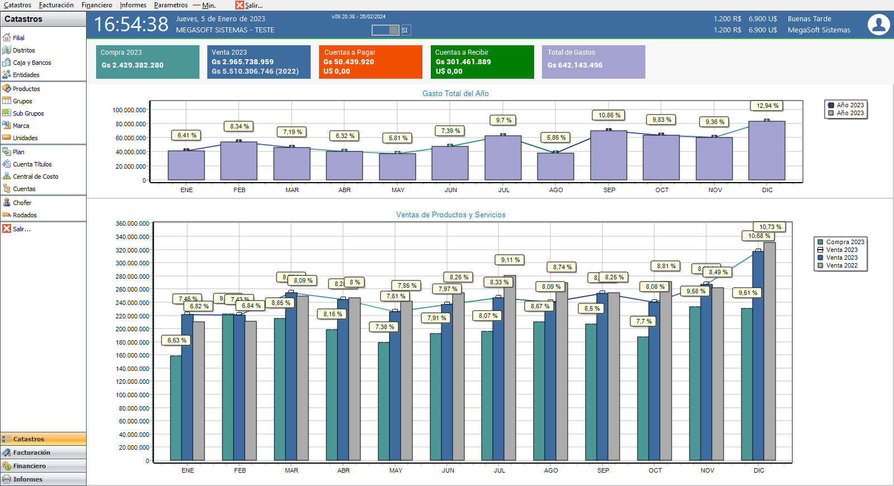894x486 pixels.
Task: Click the green Cuentas a Recibir card
Action: point(482,62)
